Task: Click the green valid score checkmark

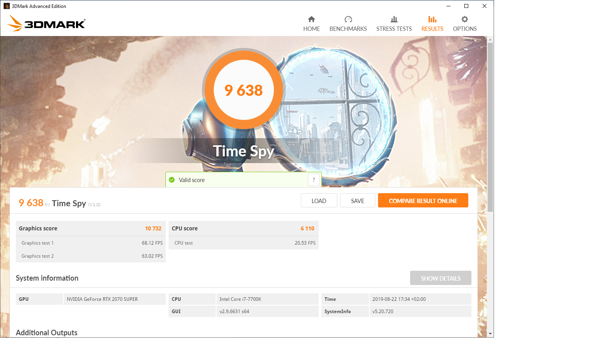Action: click(x=172, y=180)
